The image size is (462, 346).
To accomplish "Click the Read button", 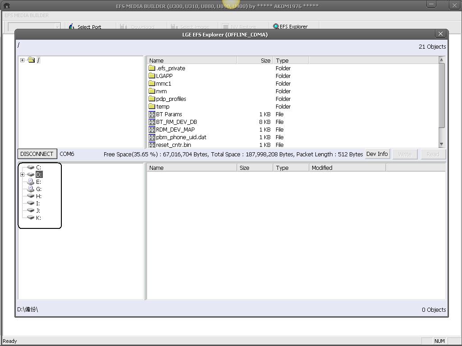I will pyautogui.click(x=433, y=154).
